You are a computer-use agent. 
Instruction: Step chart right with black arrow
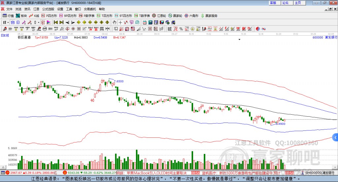click(x=73, y=22)
